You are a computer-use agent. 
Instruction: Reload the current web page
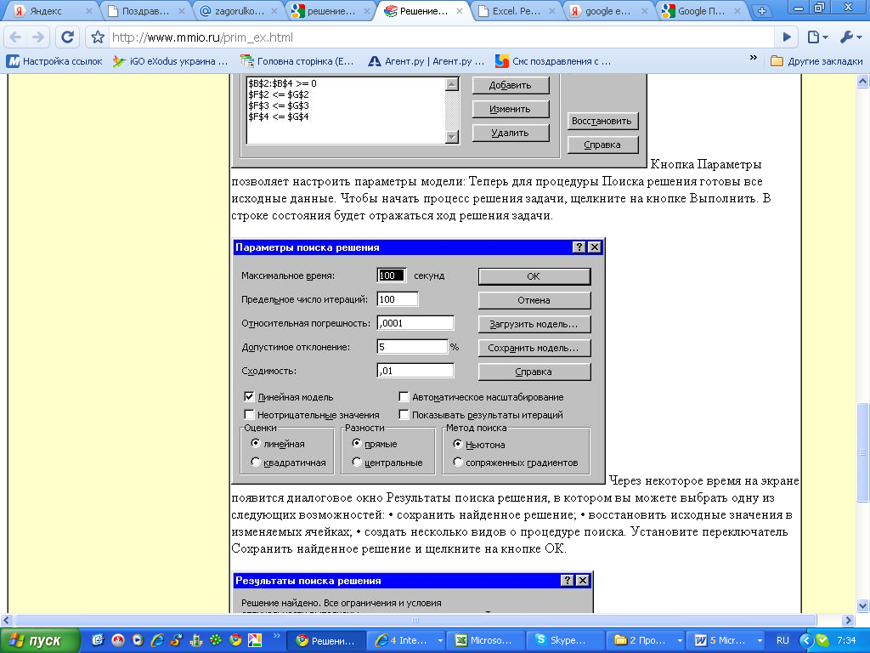(67, 37)
